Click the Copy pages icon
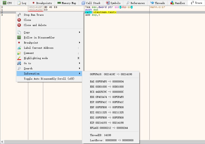The image size is (205, 144). (19, 32)
